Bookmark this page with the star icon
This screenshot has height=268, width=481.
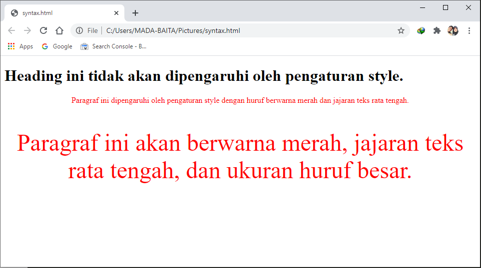click(401, 30)
